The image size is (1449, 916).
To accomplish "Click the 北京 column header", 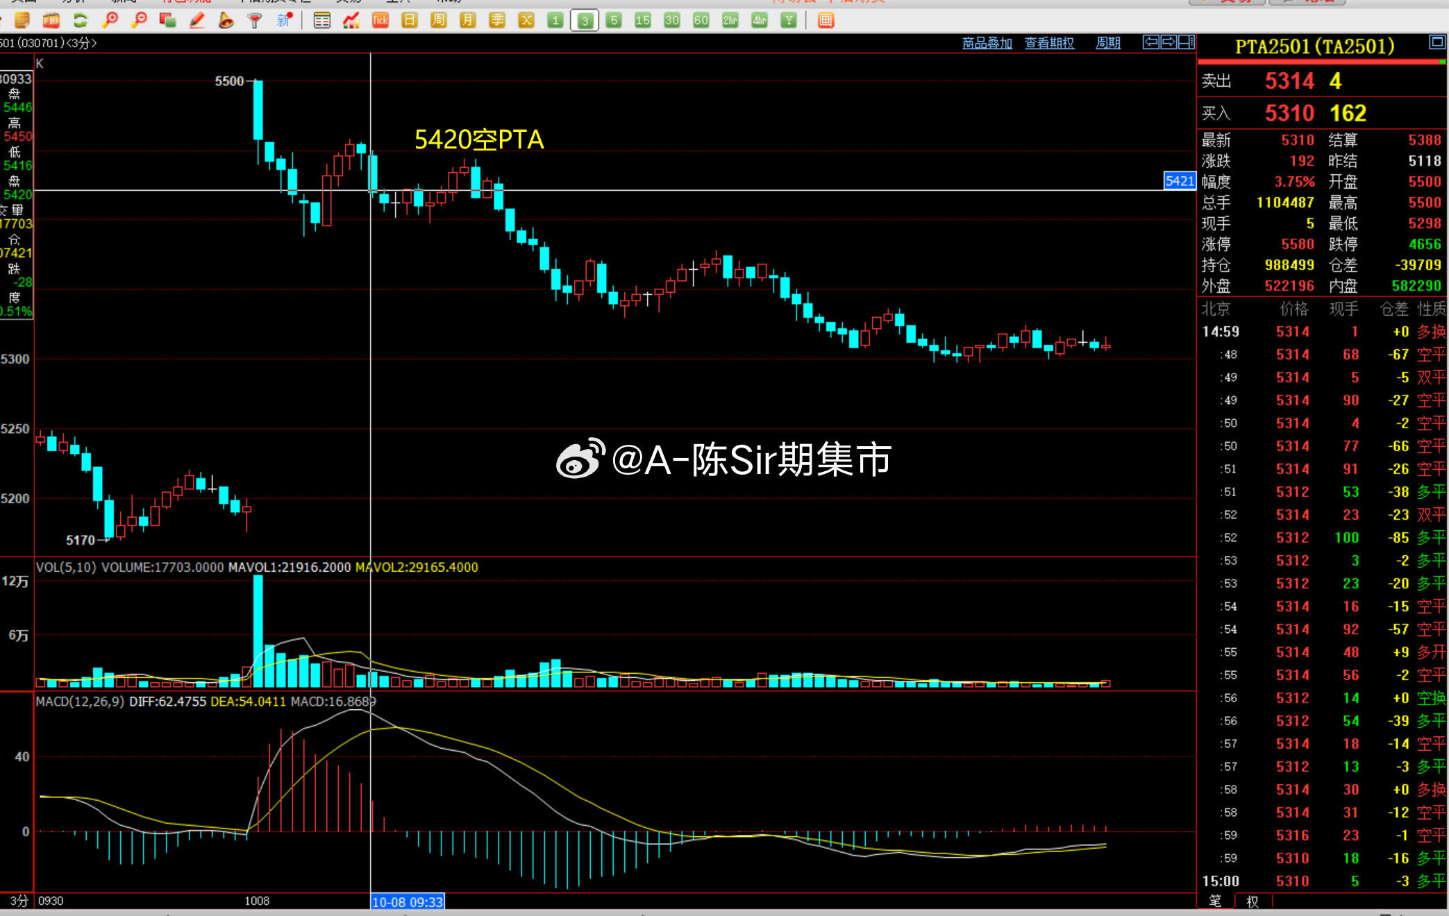I will coord(1216,309).
